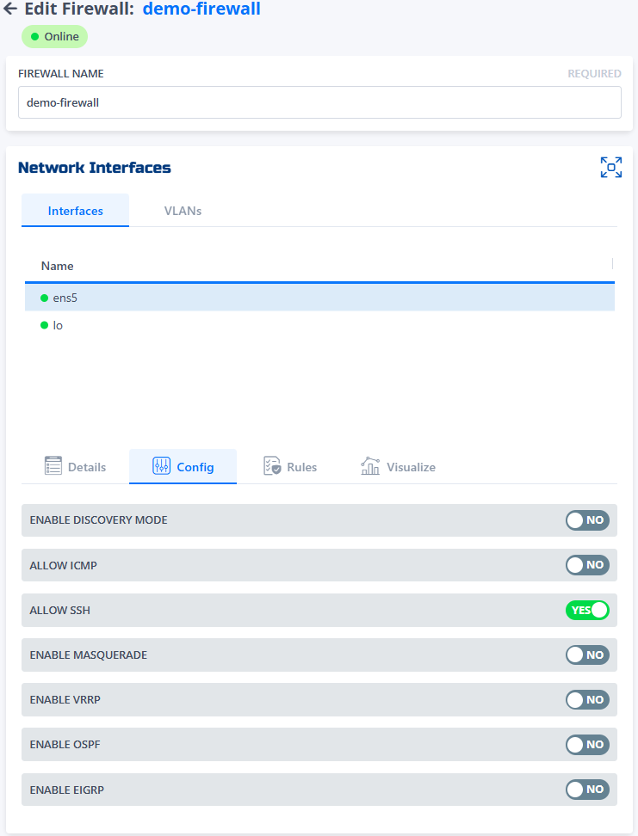
Task: Enable the OSPF toggle
Action: (587, 744)
